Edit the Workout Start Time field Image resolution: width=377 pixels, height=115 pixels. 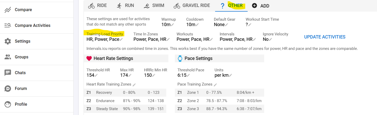click(250, 25)
